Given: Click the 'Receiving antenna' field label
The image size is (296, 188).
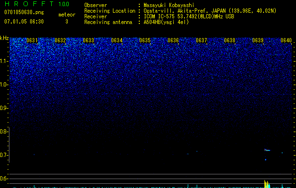Looking at the screenshot, I should pos(108,22).
